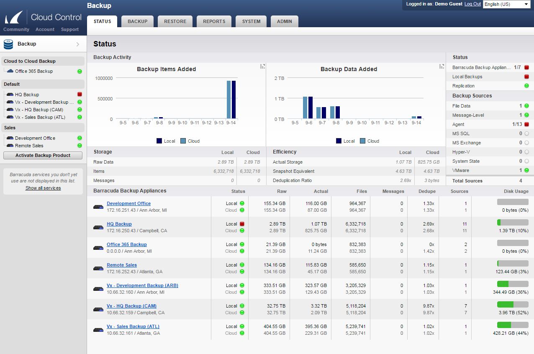Click the red status icon beside sidebar HQ Backup
534x354 pixels.
point(80,95)
